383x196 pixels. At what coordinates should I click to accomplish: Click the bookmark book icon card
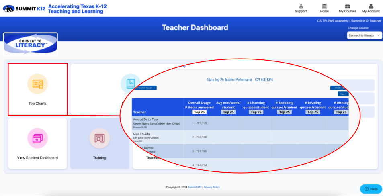pyautogui.click(x=131, y=84)
